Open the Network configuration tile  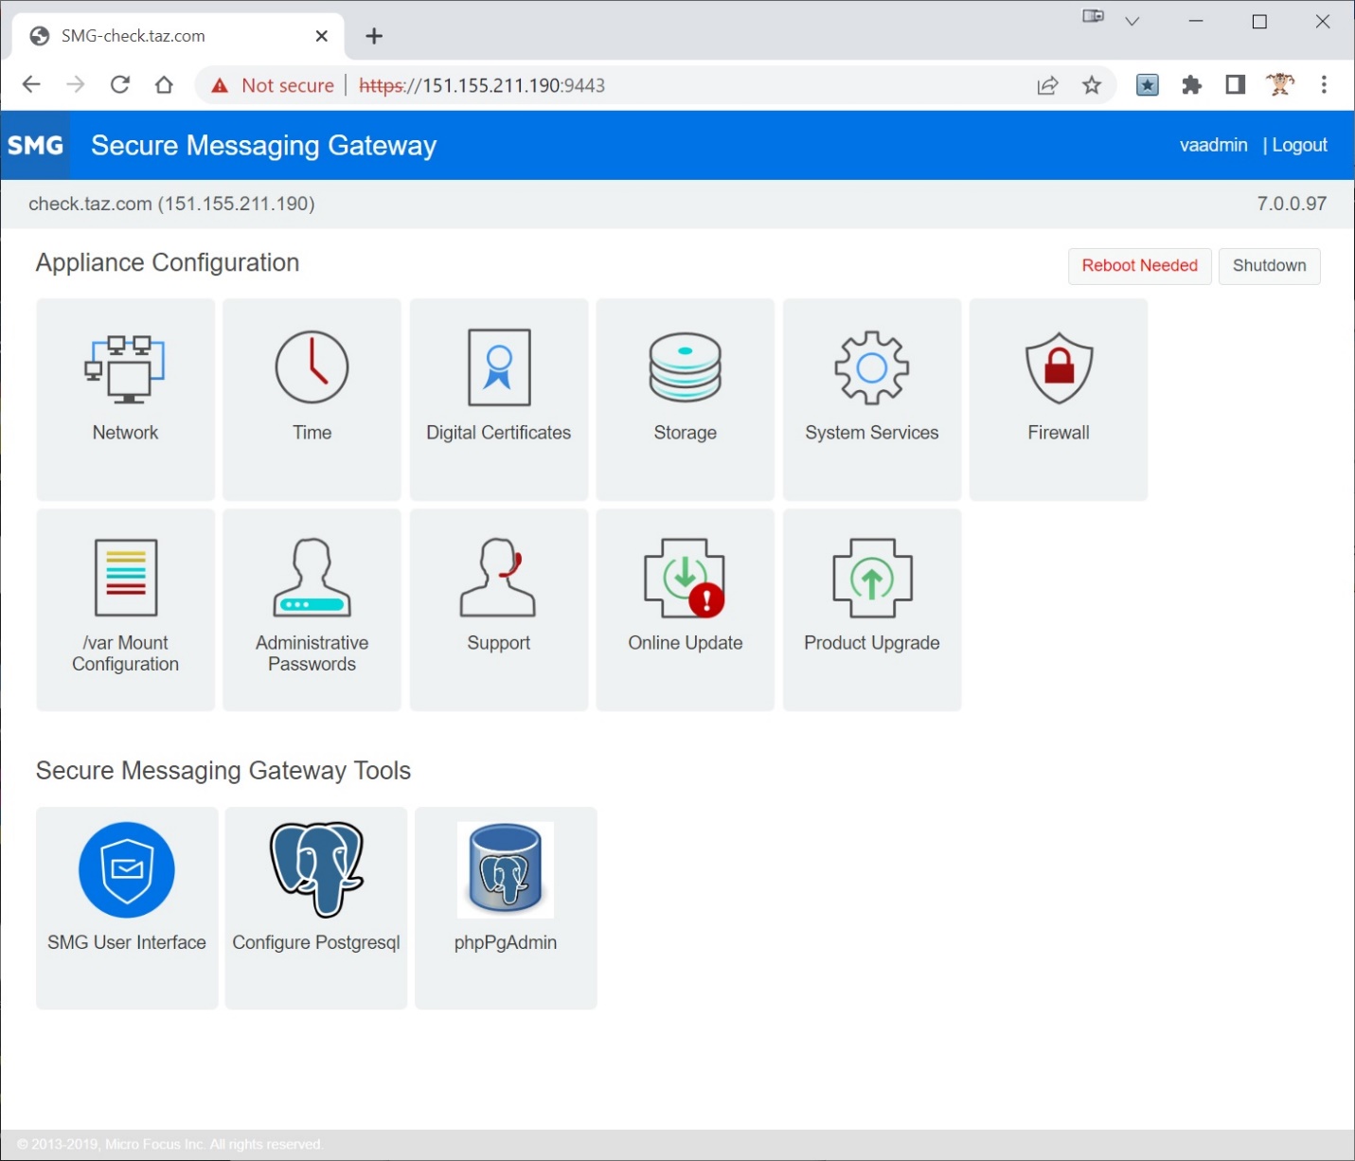click(x=125, y=399)
